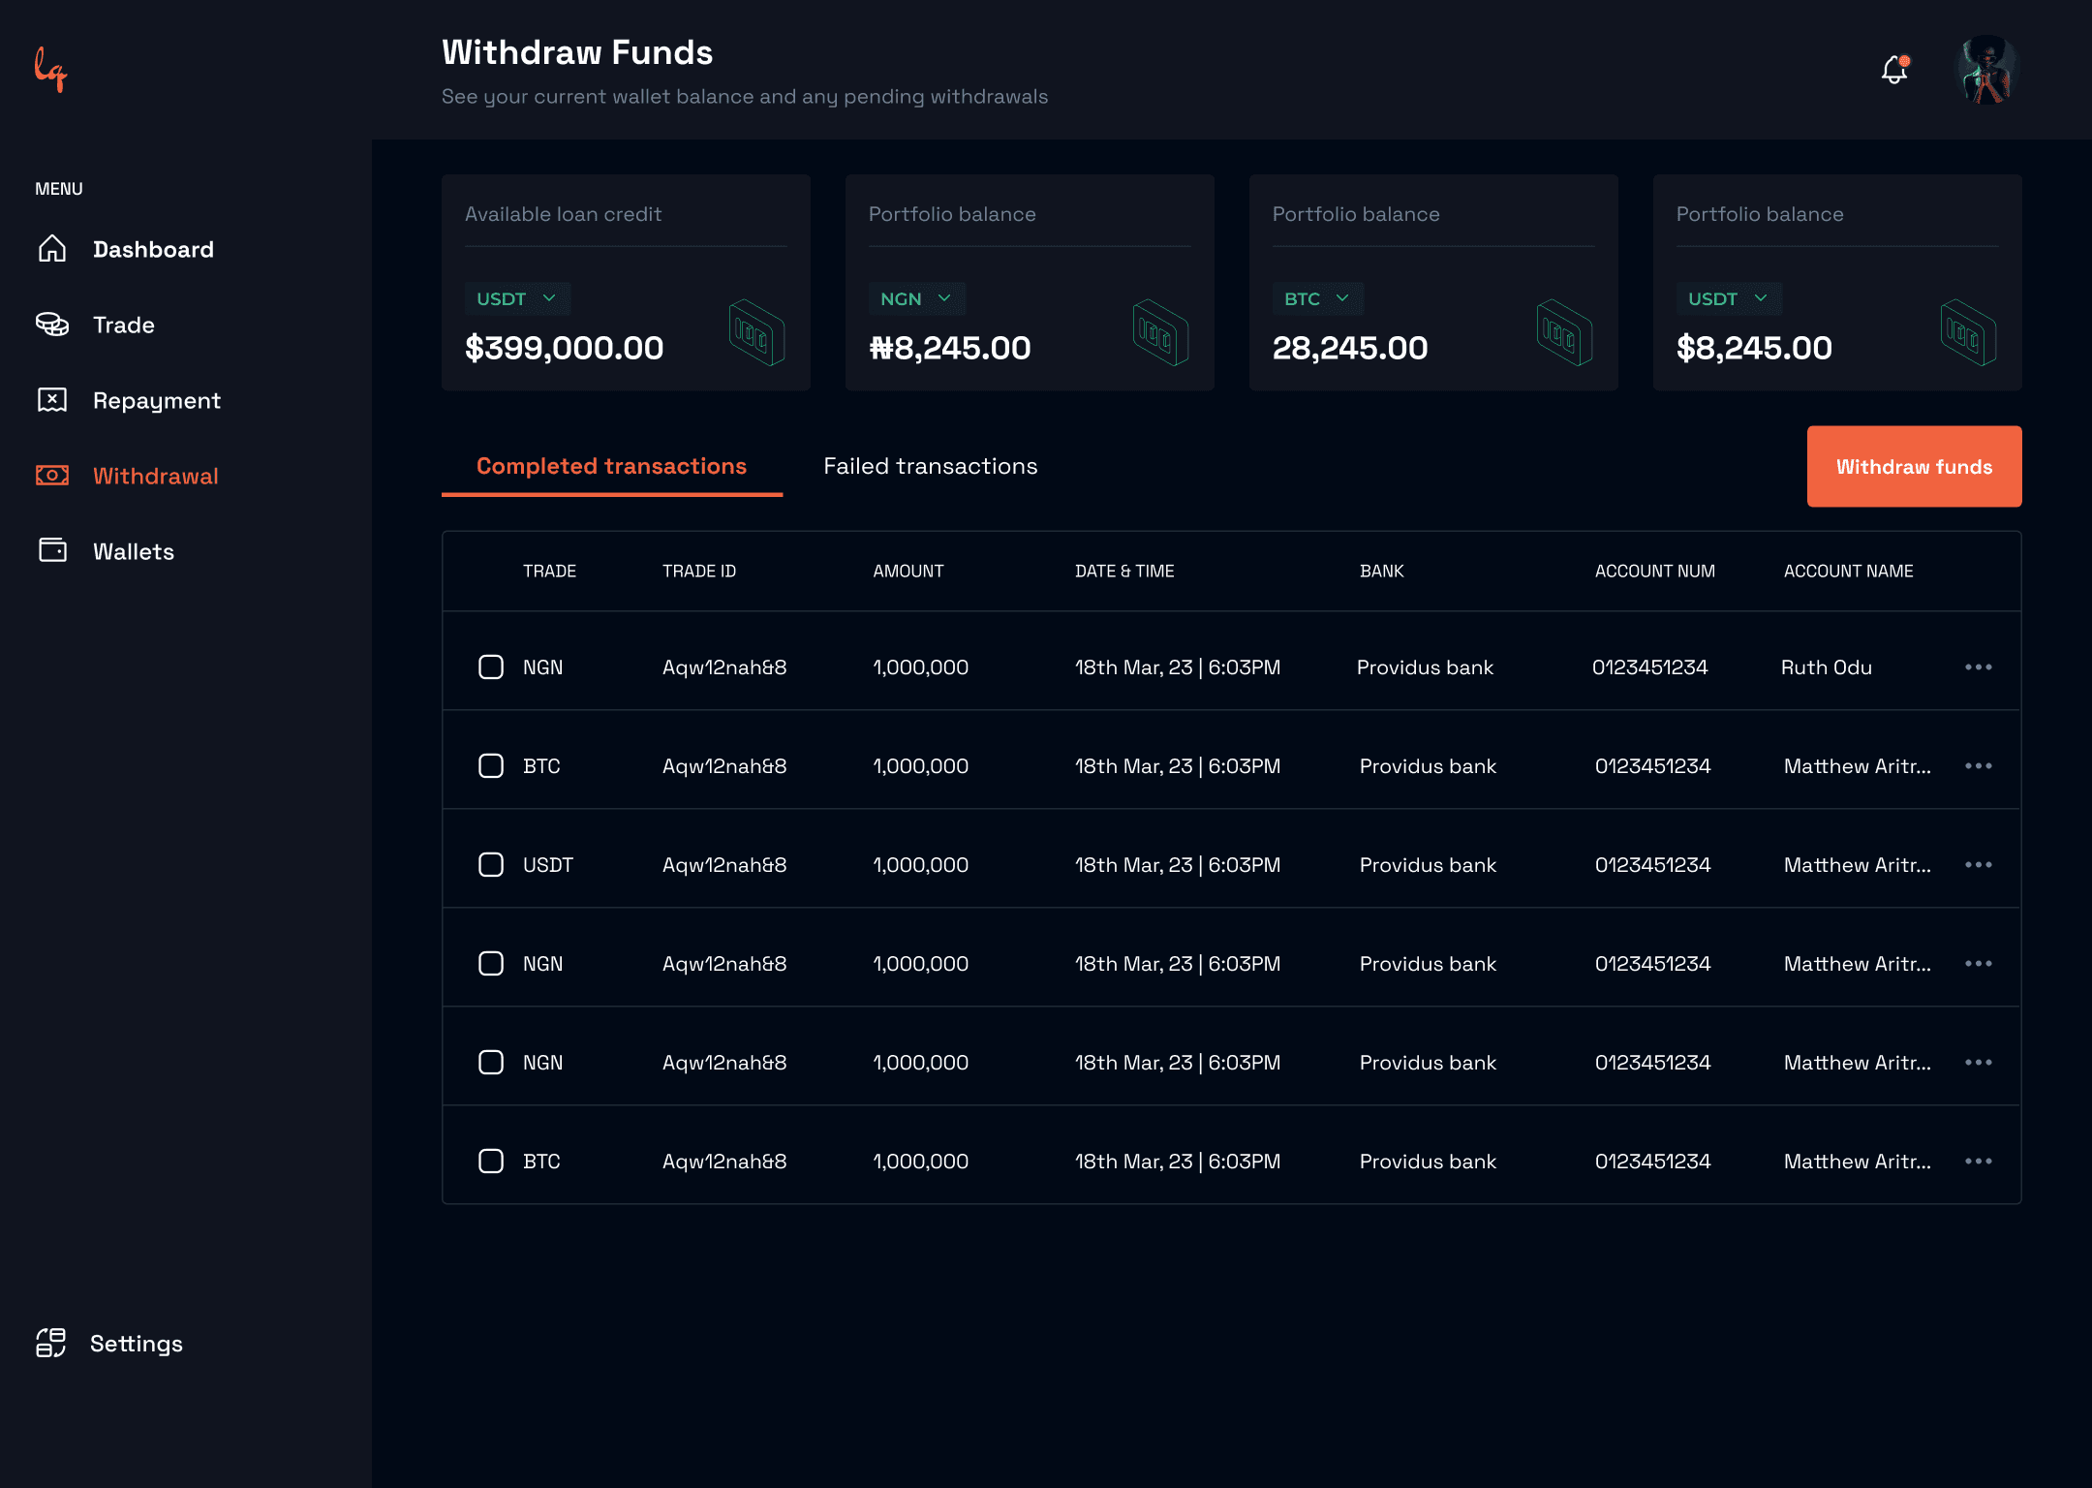This screenshot has height=1488, width=2092.
Task: Expand USDT dropdown in Available loan credit
Action: (x=517, y=298)
